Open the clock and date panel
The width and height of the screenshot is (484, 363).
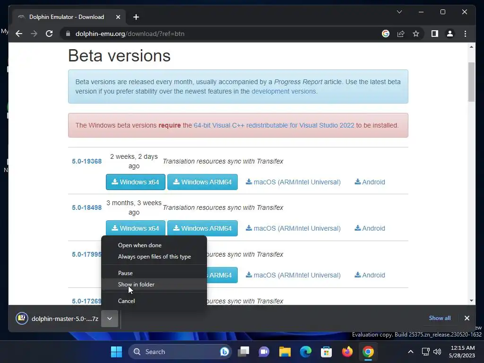tap(462, 352)
